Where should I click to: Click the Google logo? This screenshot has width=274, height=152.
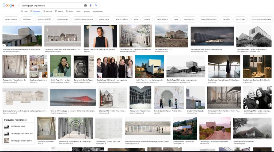8,5
